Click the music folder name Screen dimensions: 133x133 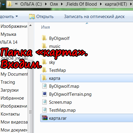click(55, 46)
